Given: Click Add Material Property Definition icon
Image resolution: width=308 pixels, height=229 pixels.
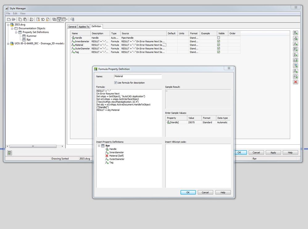Looking at the screenshot, I should [295, 60].
